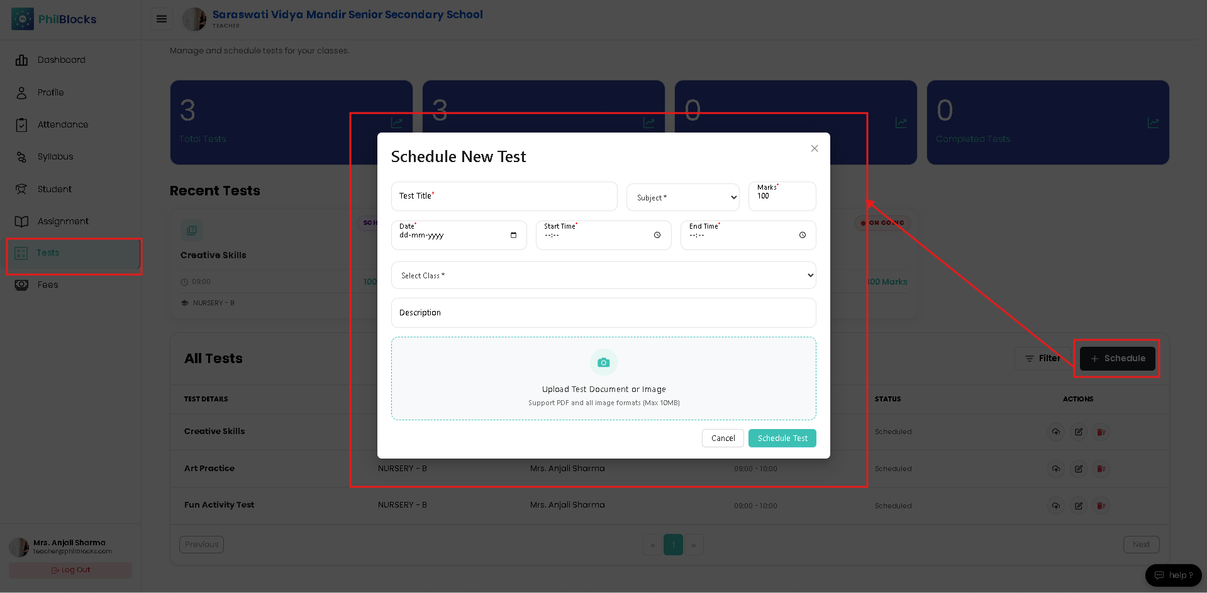Screen dimensions: 1207x593
Task: Click the Test Title input field
Action: pyautogui.click(x=504, y=196)
